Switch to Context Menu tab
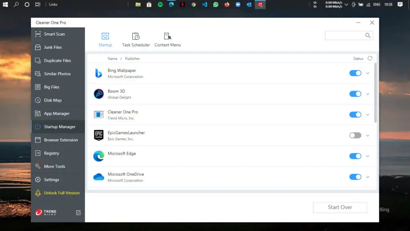The width and height of the screenshot is (410, 231). 168,40
